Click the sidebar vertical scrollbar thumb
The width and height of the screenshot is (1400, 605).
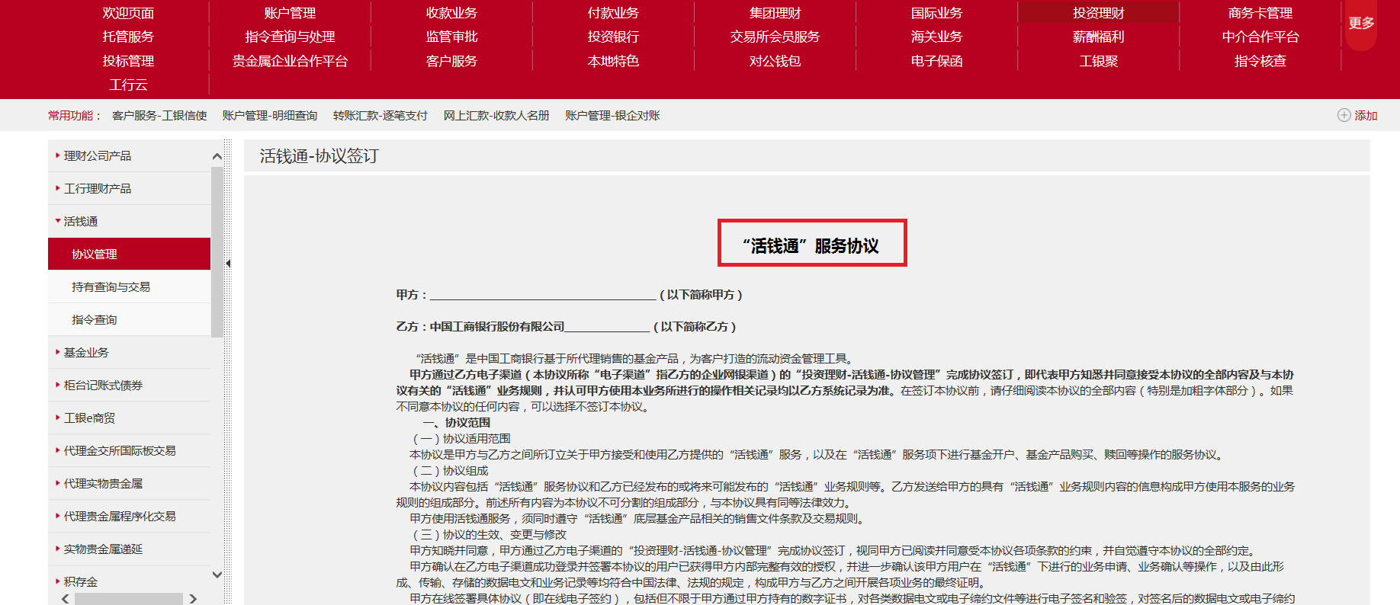(217, 251)
